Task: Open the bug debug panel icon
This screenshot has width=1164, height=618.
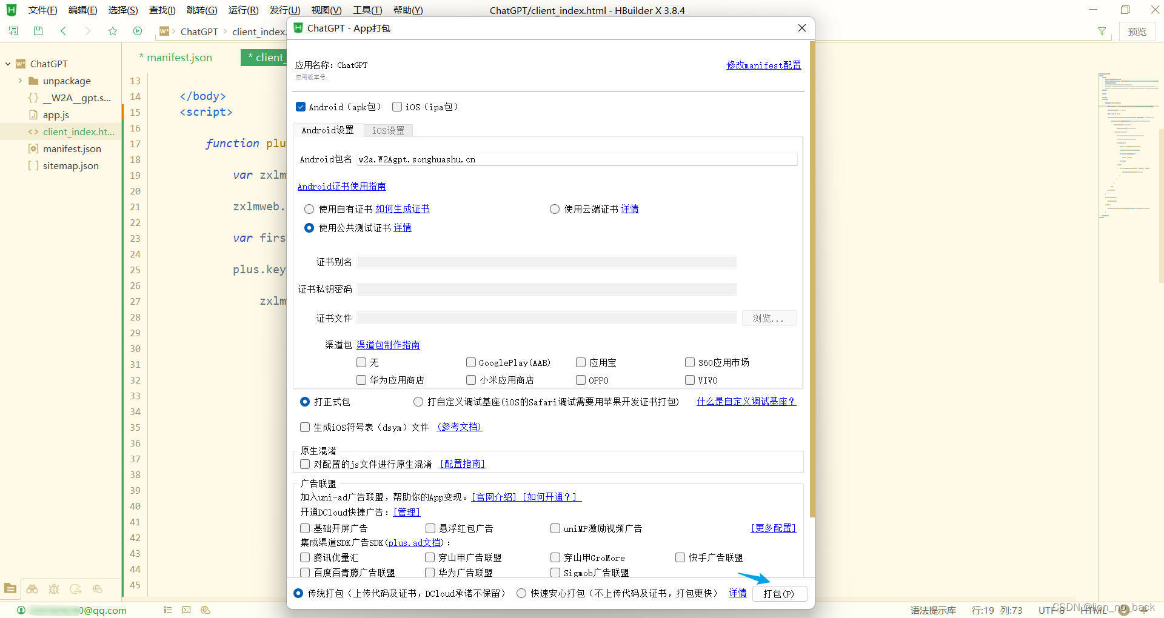Action: [x=54, y=588]
